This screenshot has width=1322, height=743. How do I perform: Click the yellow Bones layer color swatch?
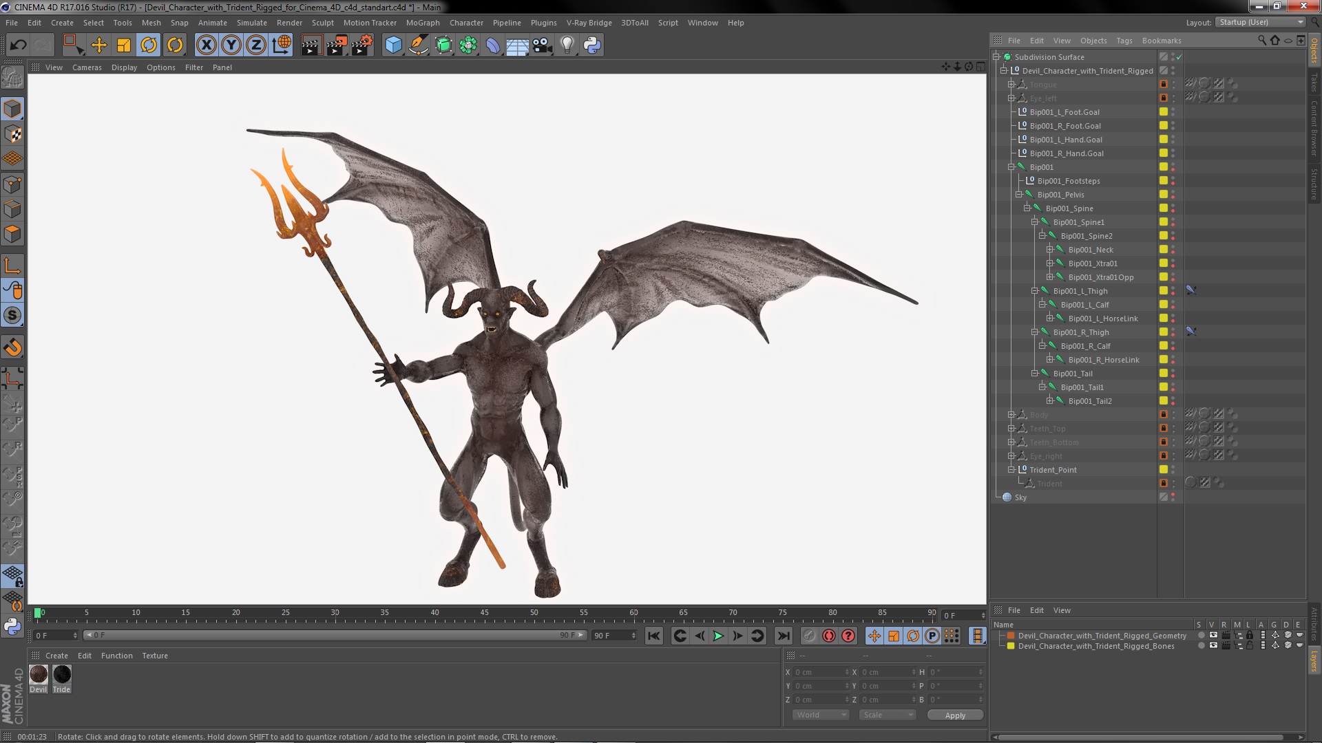pos(1011,646)
